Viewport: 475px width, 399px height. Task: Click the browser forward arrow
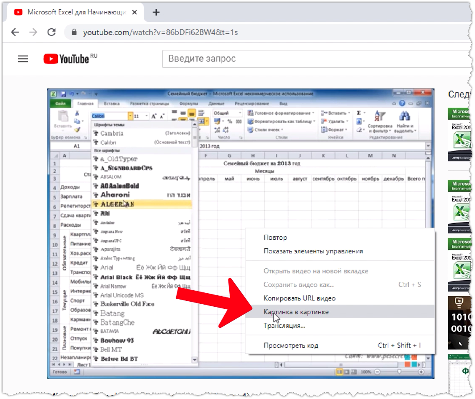point(33,32)
